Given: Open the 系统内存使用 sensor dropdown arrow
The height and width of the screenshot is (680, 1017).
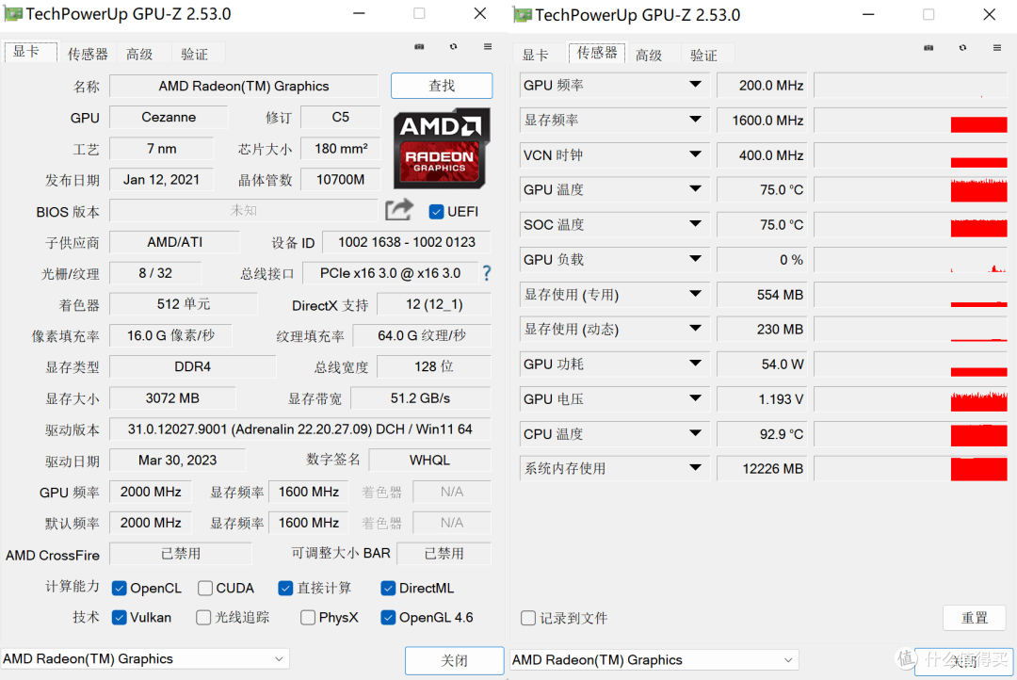Looking at the screenshot, I should pos(695,468).
